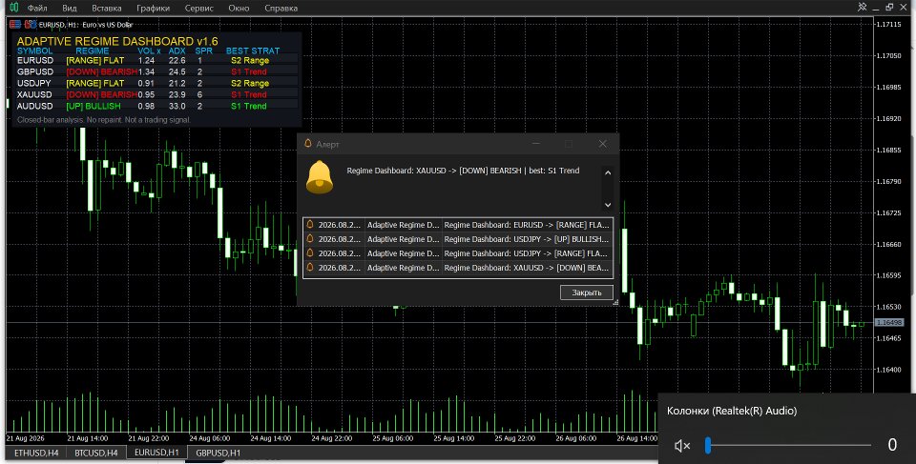The height and width of the screenshot is (464, 916).
Task: Click the 1.17115 price scale label
Action: 888,24
